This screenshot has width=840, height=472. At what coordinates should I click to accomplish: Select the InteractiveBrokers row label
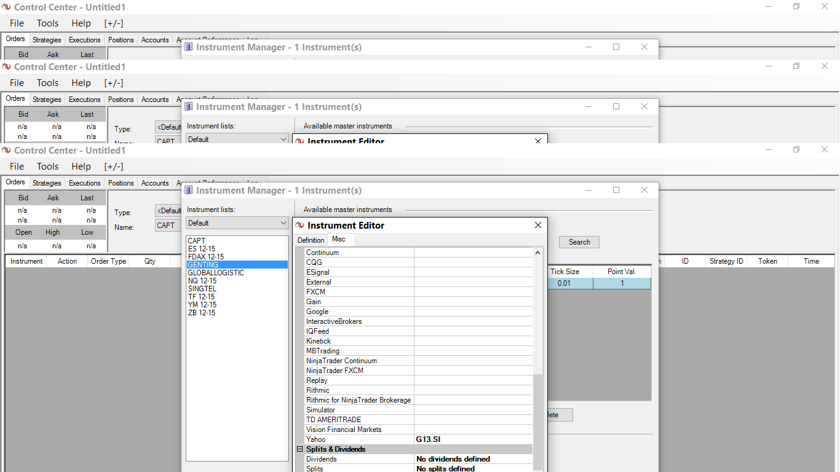click(334, 321)
